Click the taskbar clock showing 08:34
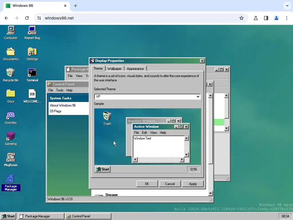 pyautogui.click(x=285, y=216)
